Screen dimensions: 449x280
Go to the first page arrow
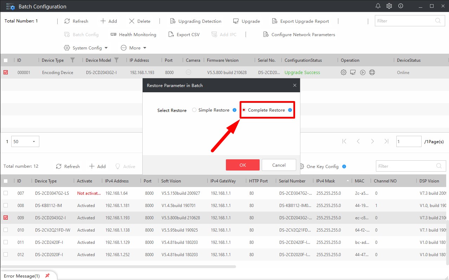click(x=344, y=141)
